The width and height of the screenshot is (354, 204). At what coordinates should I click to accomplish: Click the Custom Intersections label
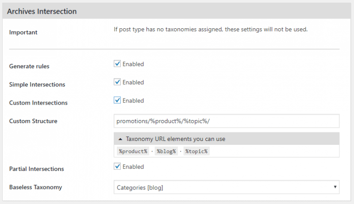click(x=38, y=103)
